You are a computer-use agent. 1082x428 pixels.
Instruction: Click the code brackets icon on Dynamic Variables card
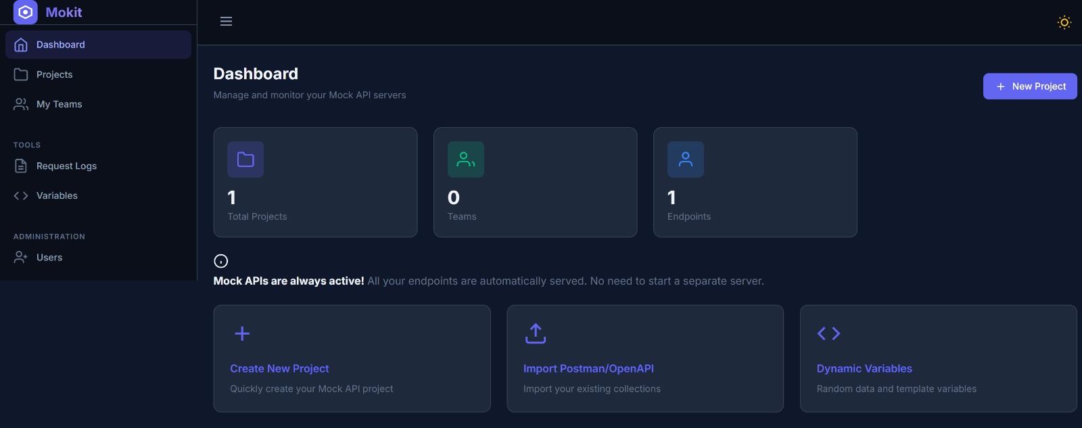(x=829, y=333)
